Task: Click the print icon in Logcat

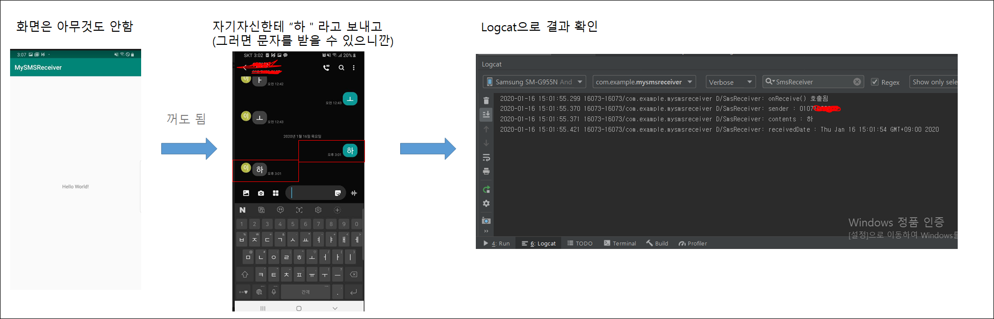Action: [x=486, y=171]
